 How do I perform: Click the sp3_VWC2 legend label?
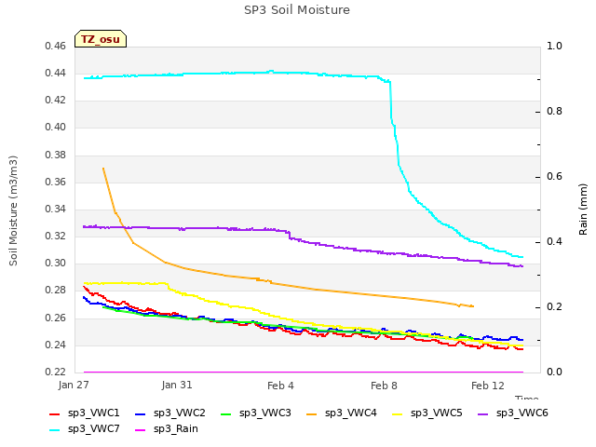180,413
